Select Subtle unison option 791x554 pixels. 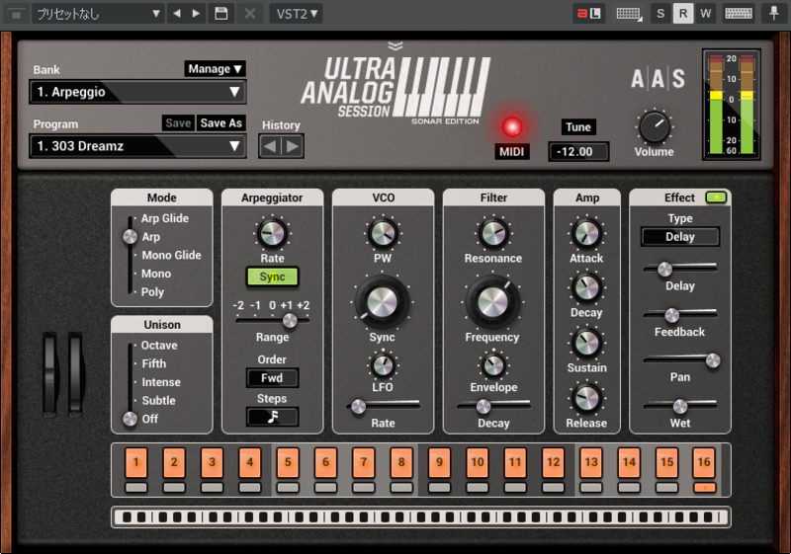(x=158, y=400)
